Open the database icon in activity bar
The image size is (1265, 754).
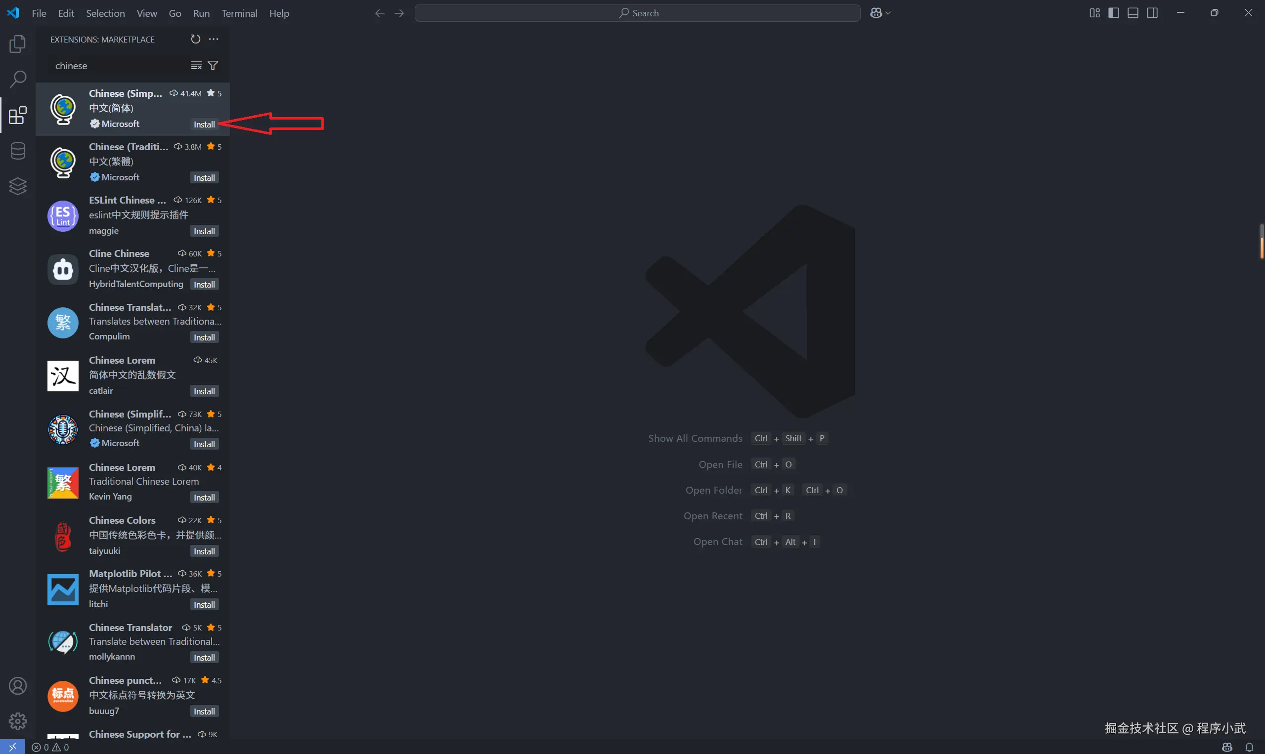point(18,151)
